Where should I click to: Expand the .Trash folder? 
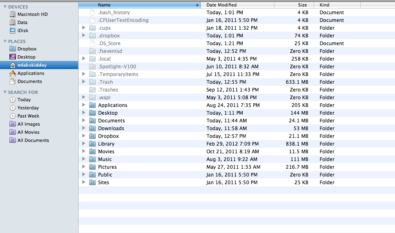83,82
